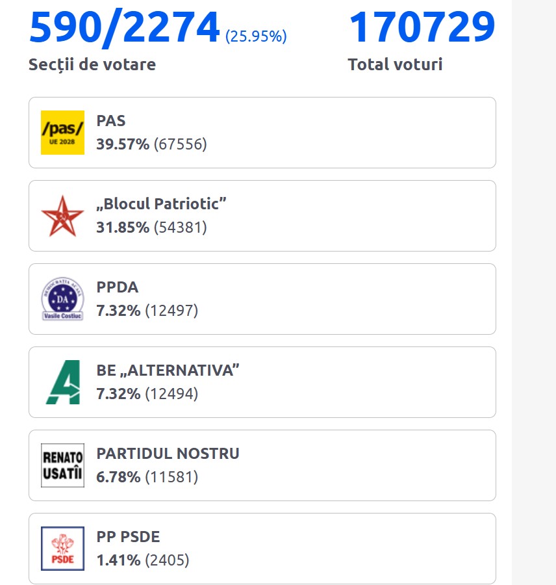
Task: Click the PPDA round blue emblem
Action: coord(62,299)
